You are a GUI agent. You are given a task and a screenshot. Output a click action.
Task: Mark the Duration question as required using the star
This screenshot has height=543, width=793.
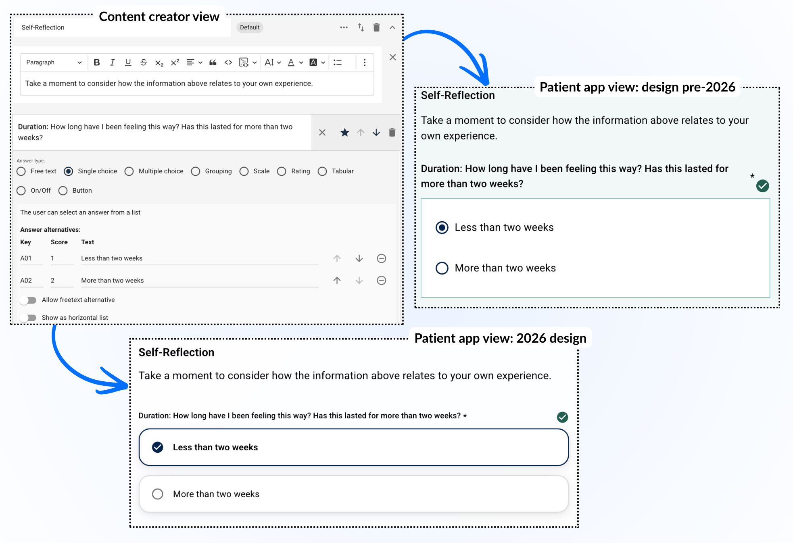[344, 133]
